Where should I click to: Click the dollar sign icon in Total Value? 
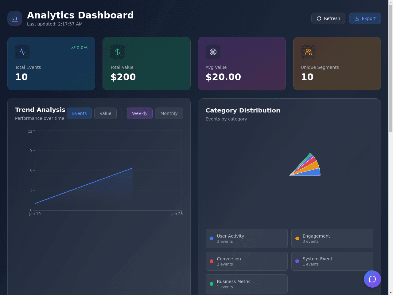118,52
